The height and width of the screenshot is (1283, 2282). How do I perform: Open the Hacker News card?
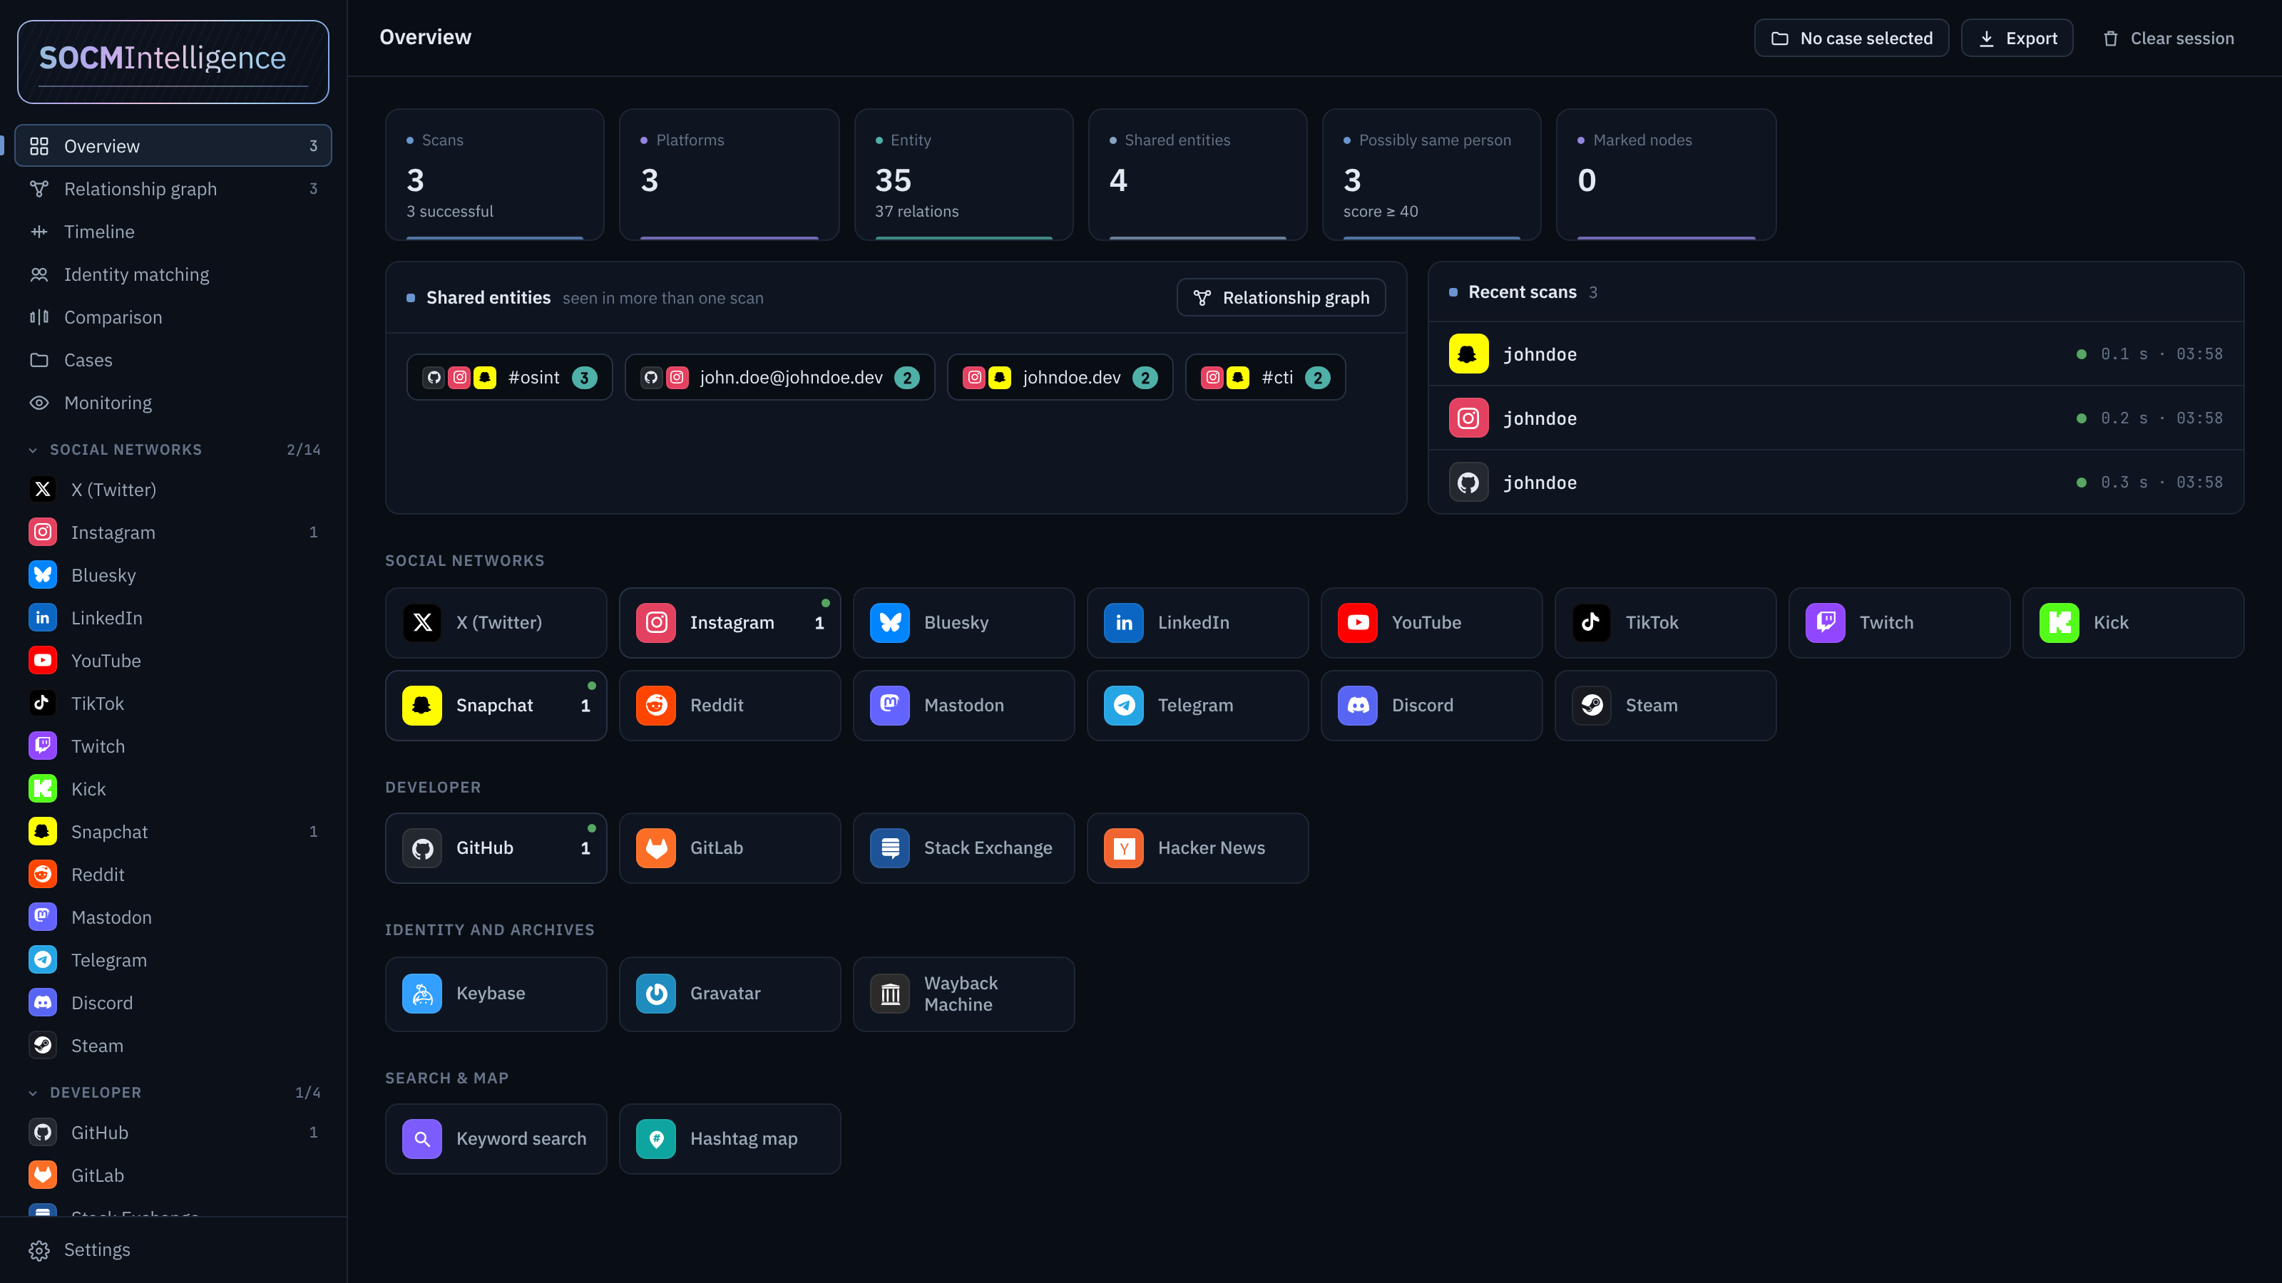(1197, 847)
